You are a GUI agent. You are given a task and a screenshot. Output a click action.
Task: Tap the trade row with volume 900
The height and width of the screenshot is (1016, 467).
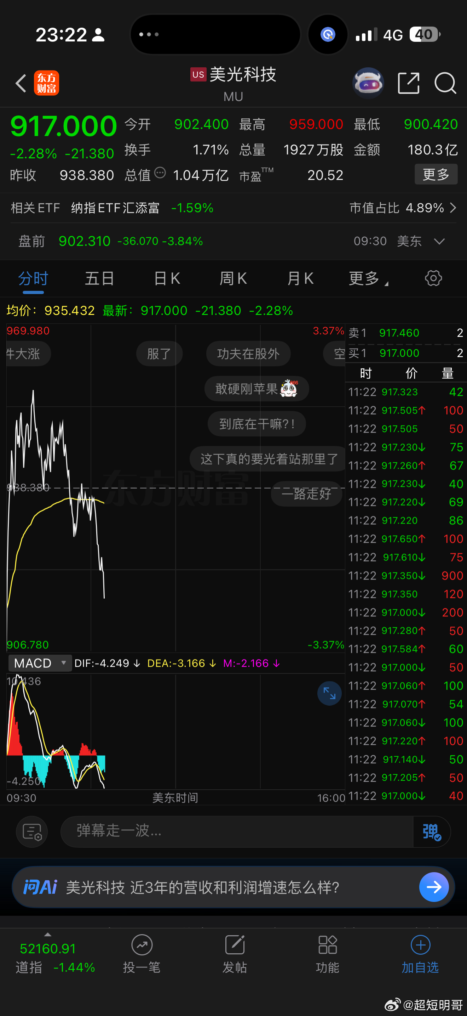[x=406, y=575]
